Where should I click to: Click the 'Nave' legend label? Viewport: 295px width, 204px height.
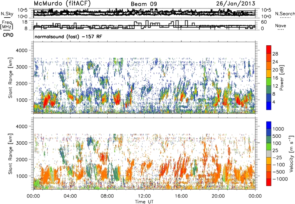[281, 26]
